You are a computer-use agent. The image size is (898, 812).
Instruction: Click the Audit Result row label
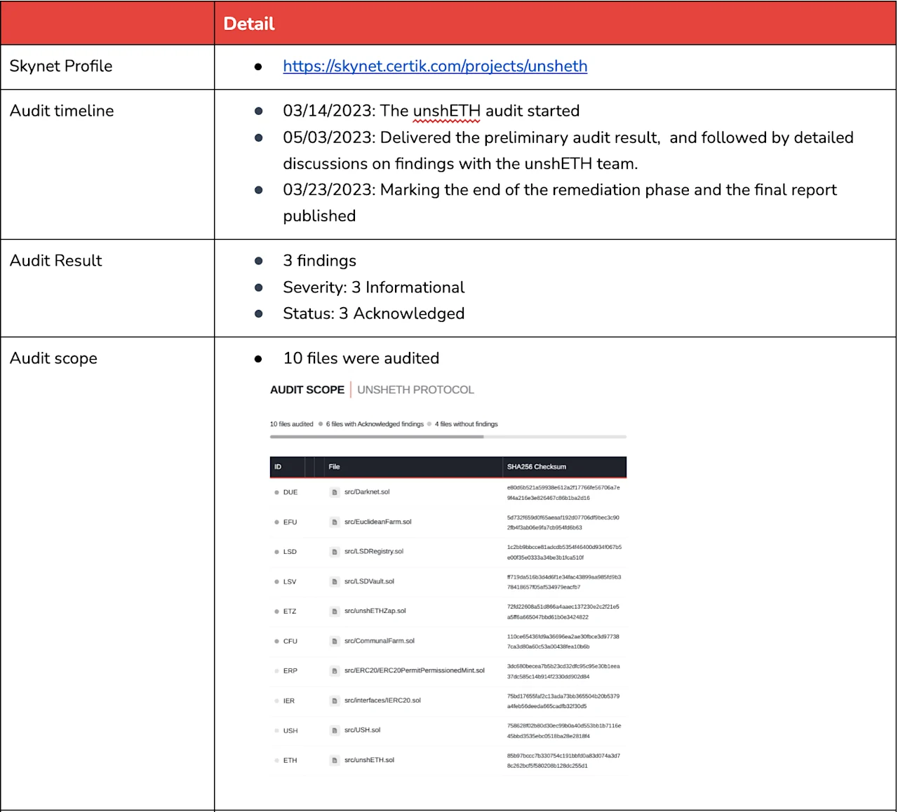[x=56, y=261]
